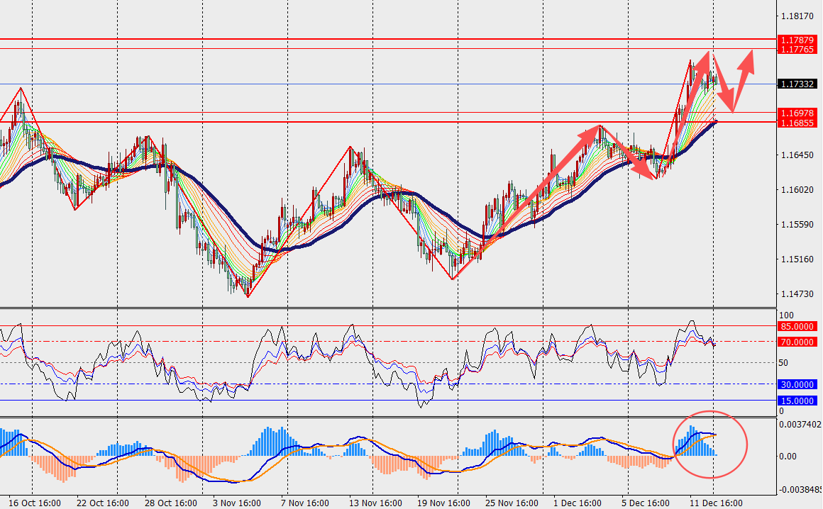This screenshot has width=823, height=509.
Task: Click the 0.0037402 MACD scale value
Action: (800, 425)
